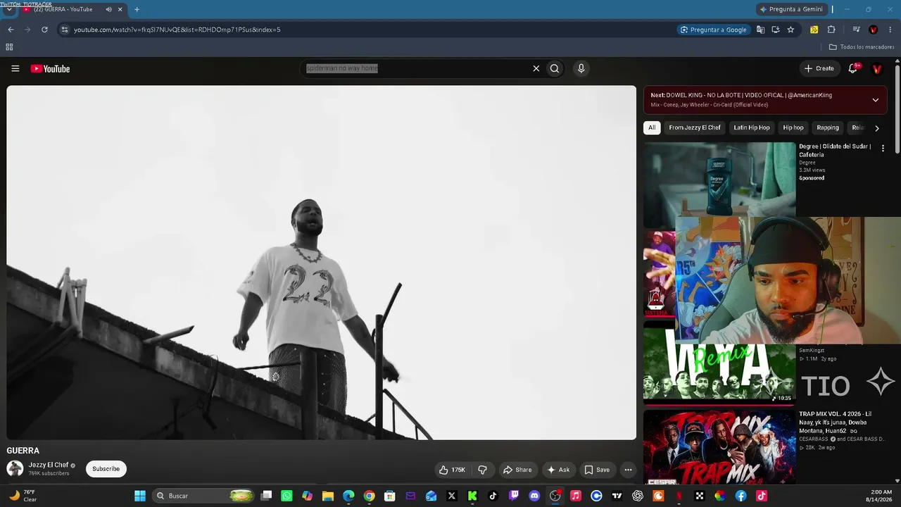Screen dimensions: 901x507
Task: Reload the current page
Action: (44, 30)
